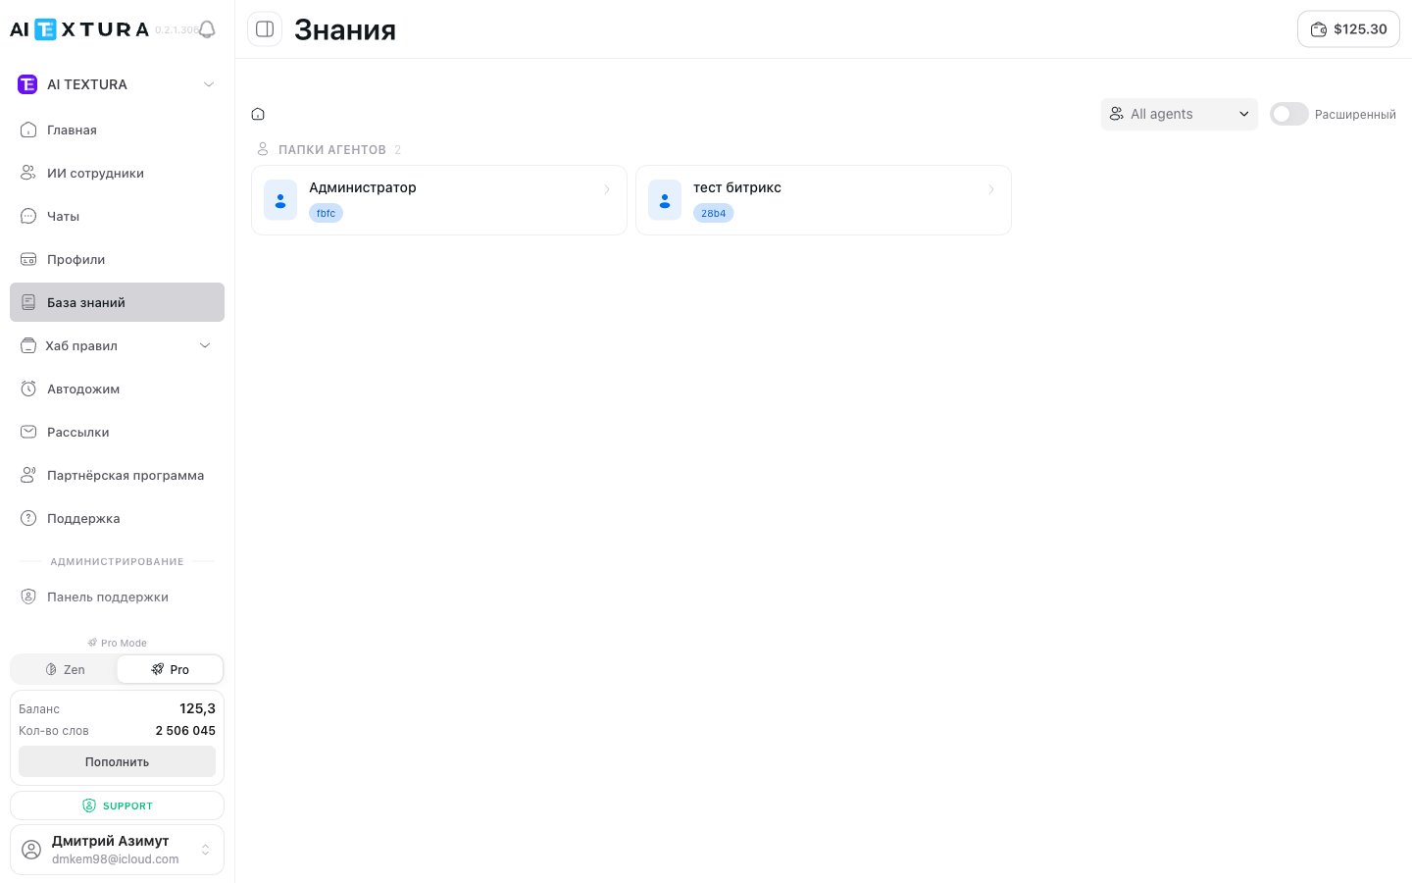Click the Профили card icon
The height and width of the screenshot is (883, 1412).
[28, 259]
